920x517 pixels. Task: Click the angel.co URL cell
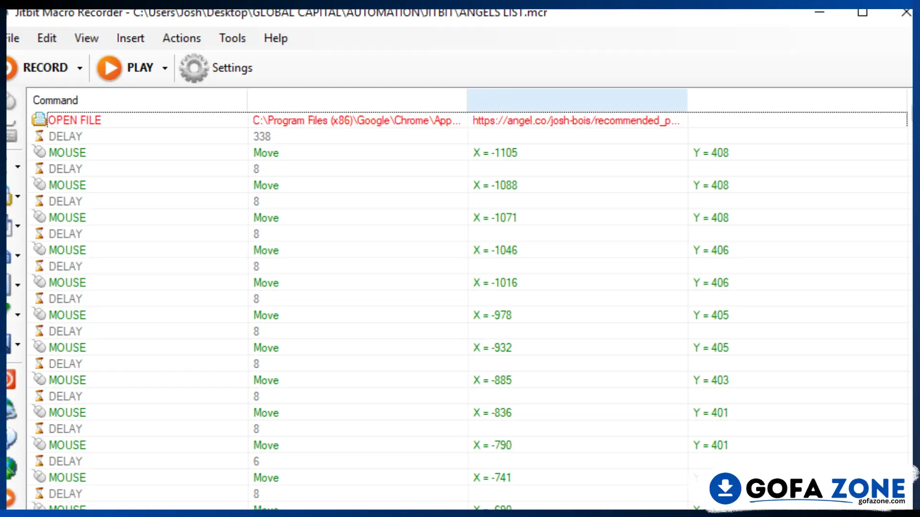tap(576, 120)
